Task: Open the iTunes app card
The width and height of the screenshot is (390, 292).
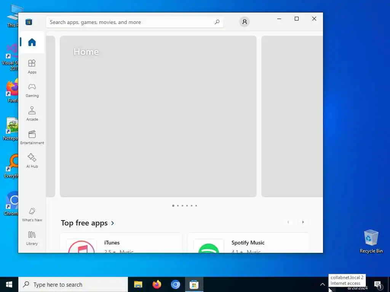Action: tap(121, 243)
